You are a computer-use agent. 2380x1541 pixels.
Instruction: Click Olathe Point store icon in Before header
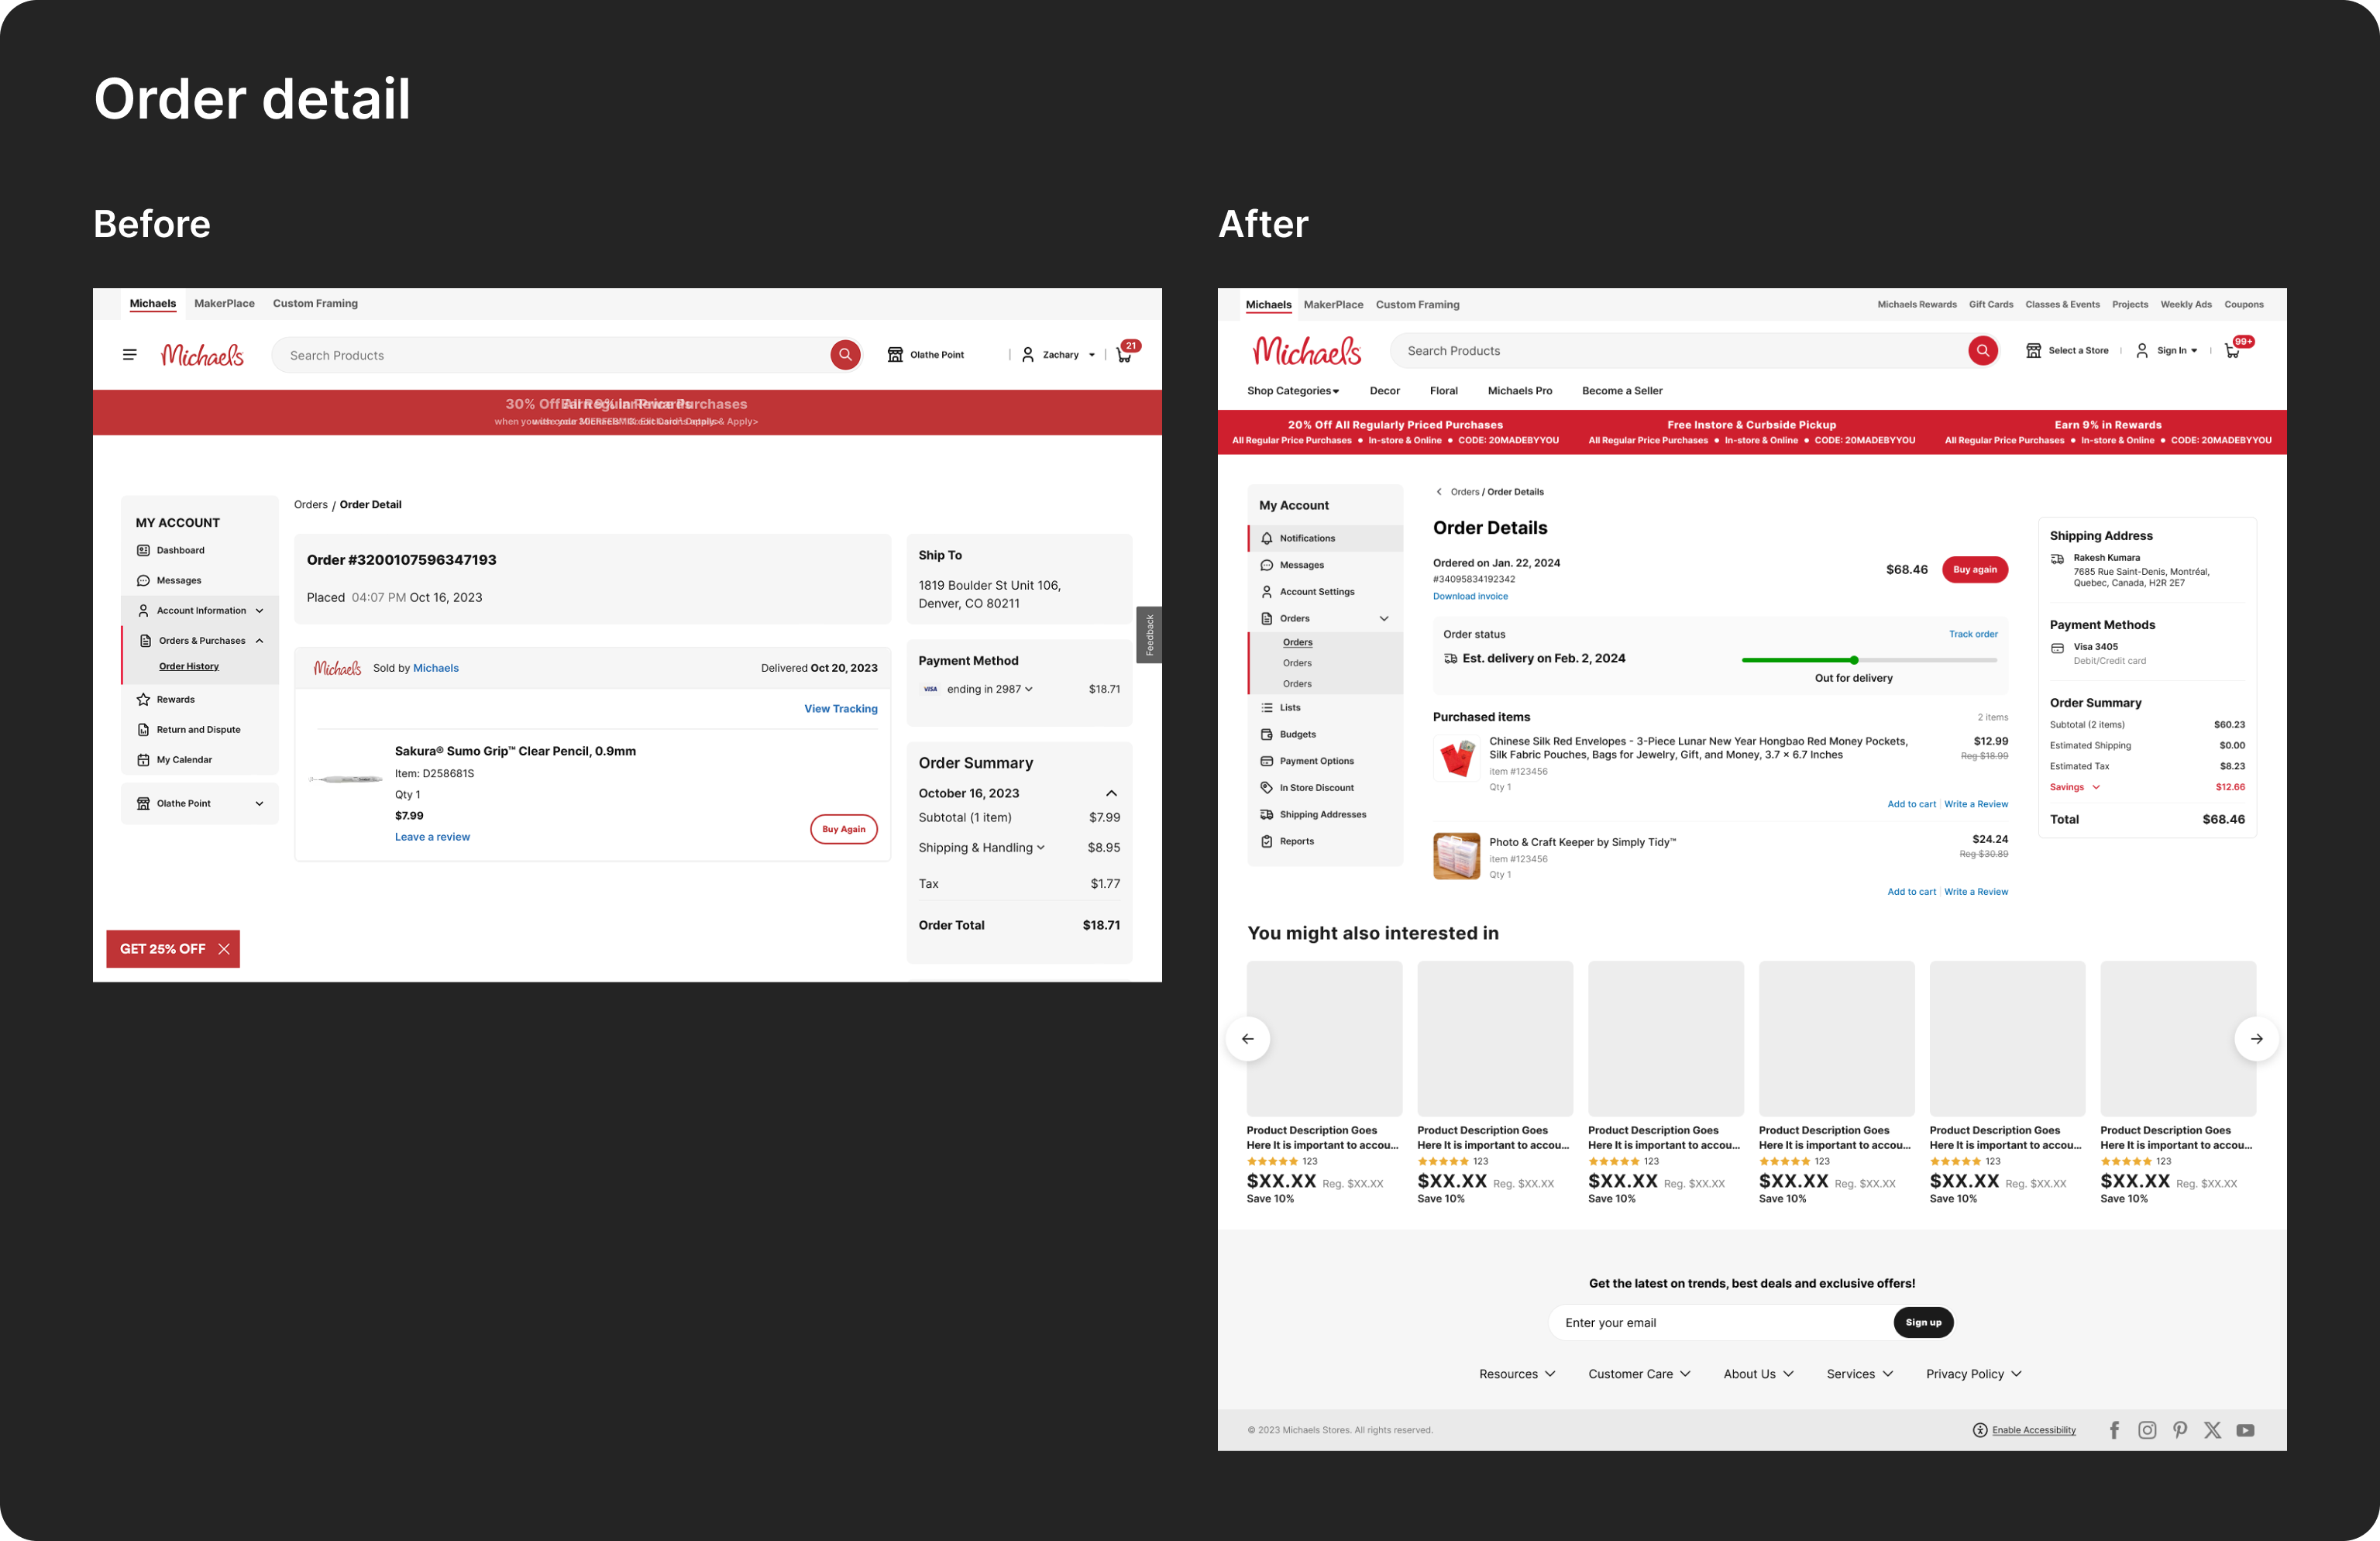895,355
